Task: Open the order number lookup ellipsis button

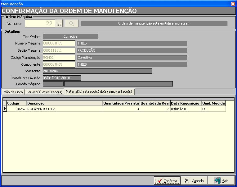Action: pos(59,23)
